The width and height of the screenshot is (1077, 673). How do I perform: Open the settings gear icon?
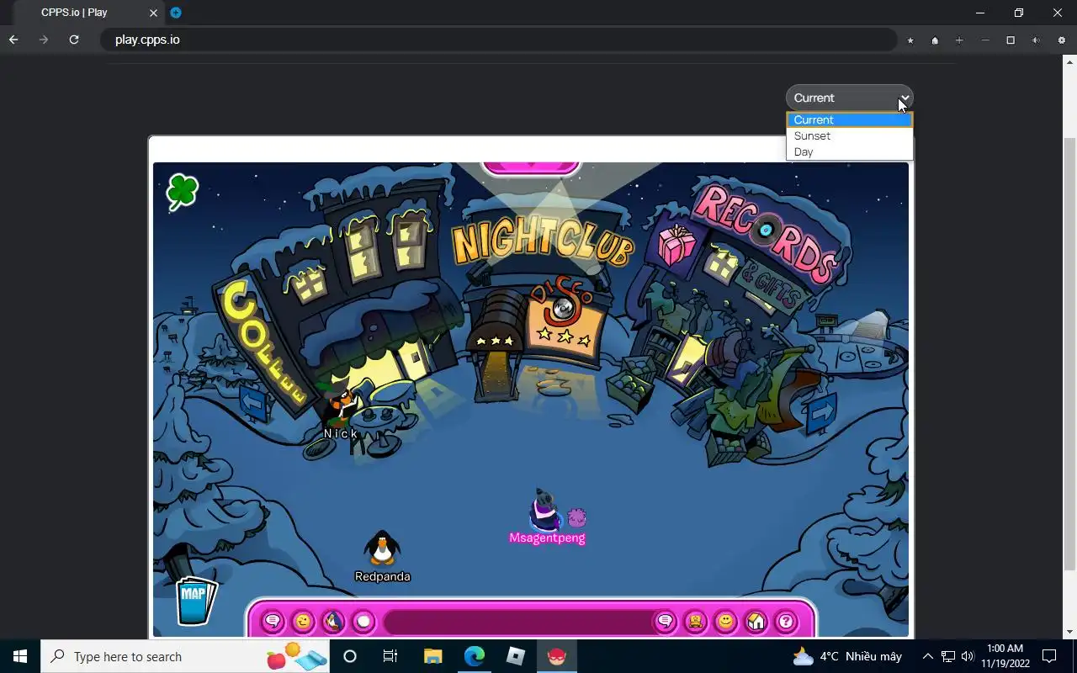pyautogui.click(x=1061, y=40)
